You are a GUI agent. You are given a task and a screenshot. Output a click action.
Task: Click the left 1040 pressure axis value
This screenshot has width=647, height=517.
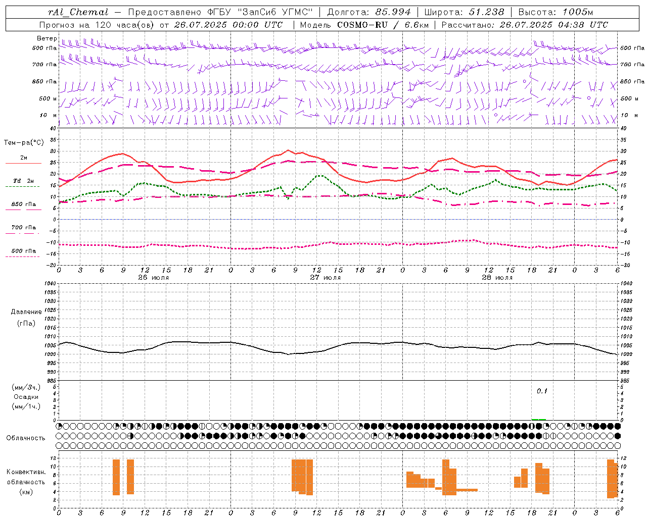tap(50, 284)
